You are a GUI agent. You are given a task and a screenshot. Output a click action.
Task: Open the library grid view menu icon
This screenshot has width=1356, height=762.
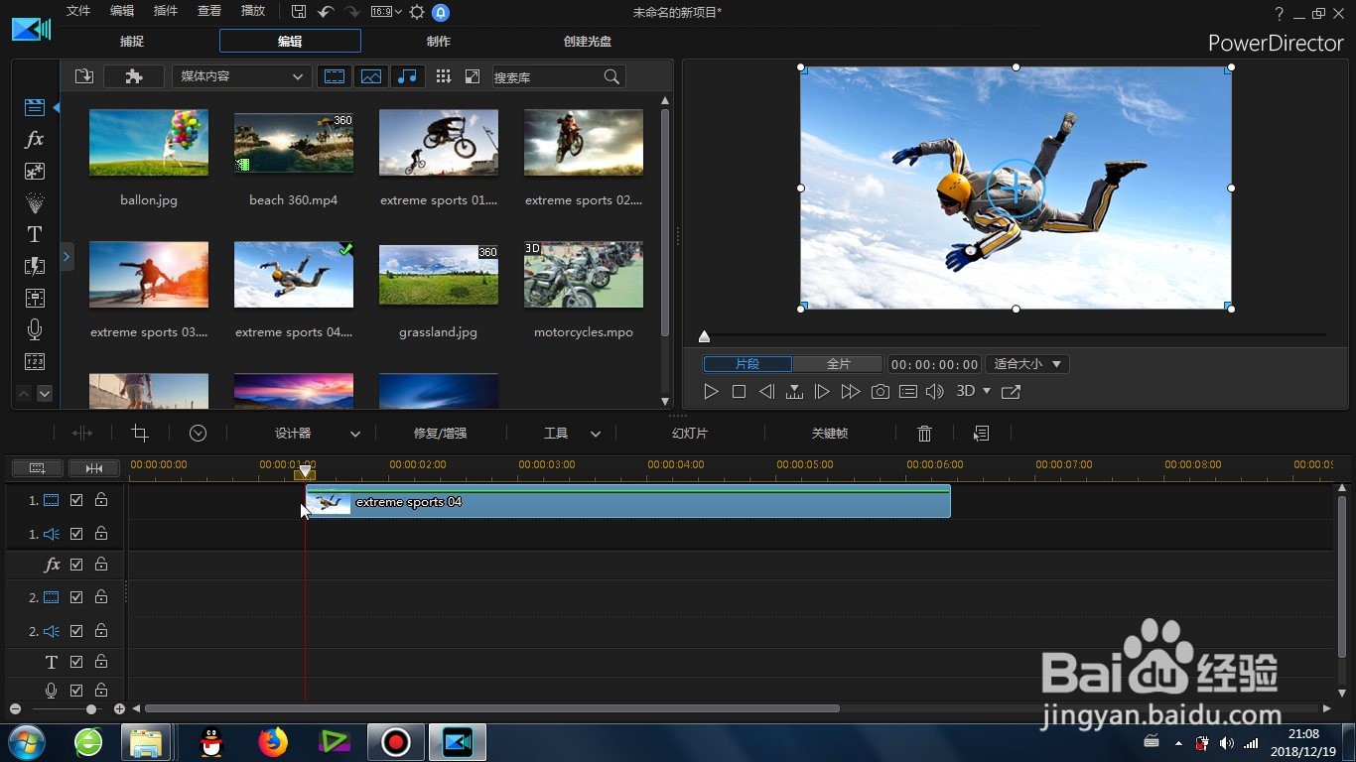click(444, 76)
